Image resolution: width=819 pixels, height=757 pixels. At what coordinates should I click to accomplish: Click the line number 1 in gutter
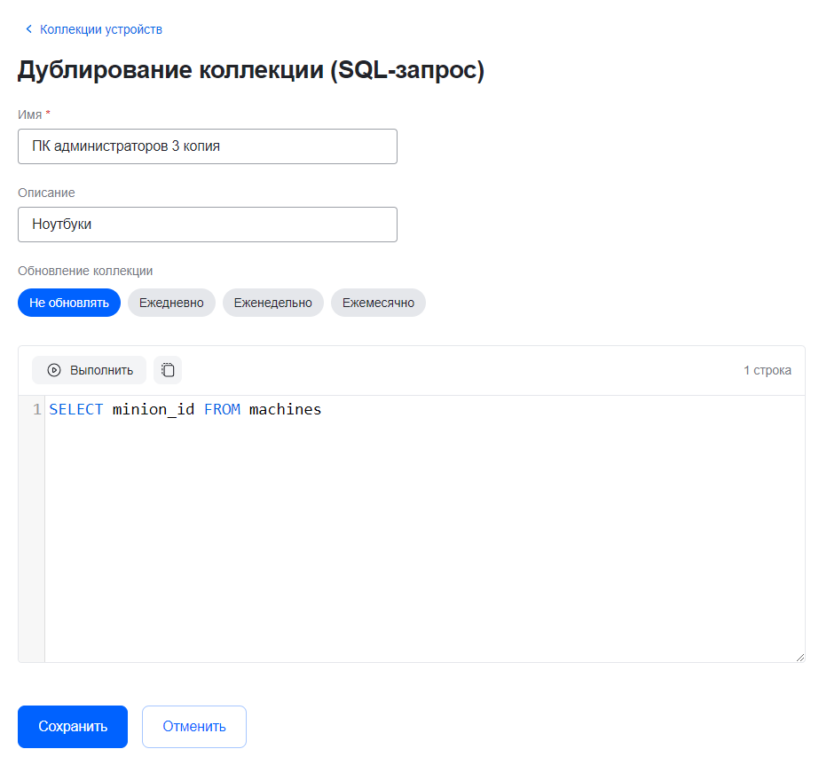pyautogui.click(x=36, y=410)
